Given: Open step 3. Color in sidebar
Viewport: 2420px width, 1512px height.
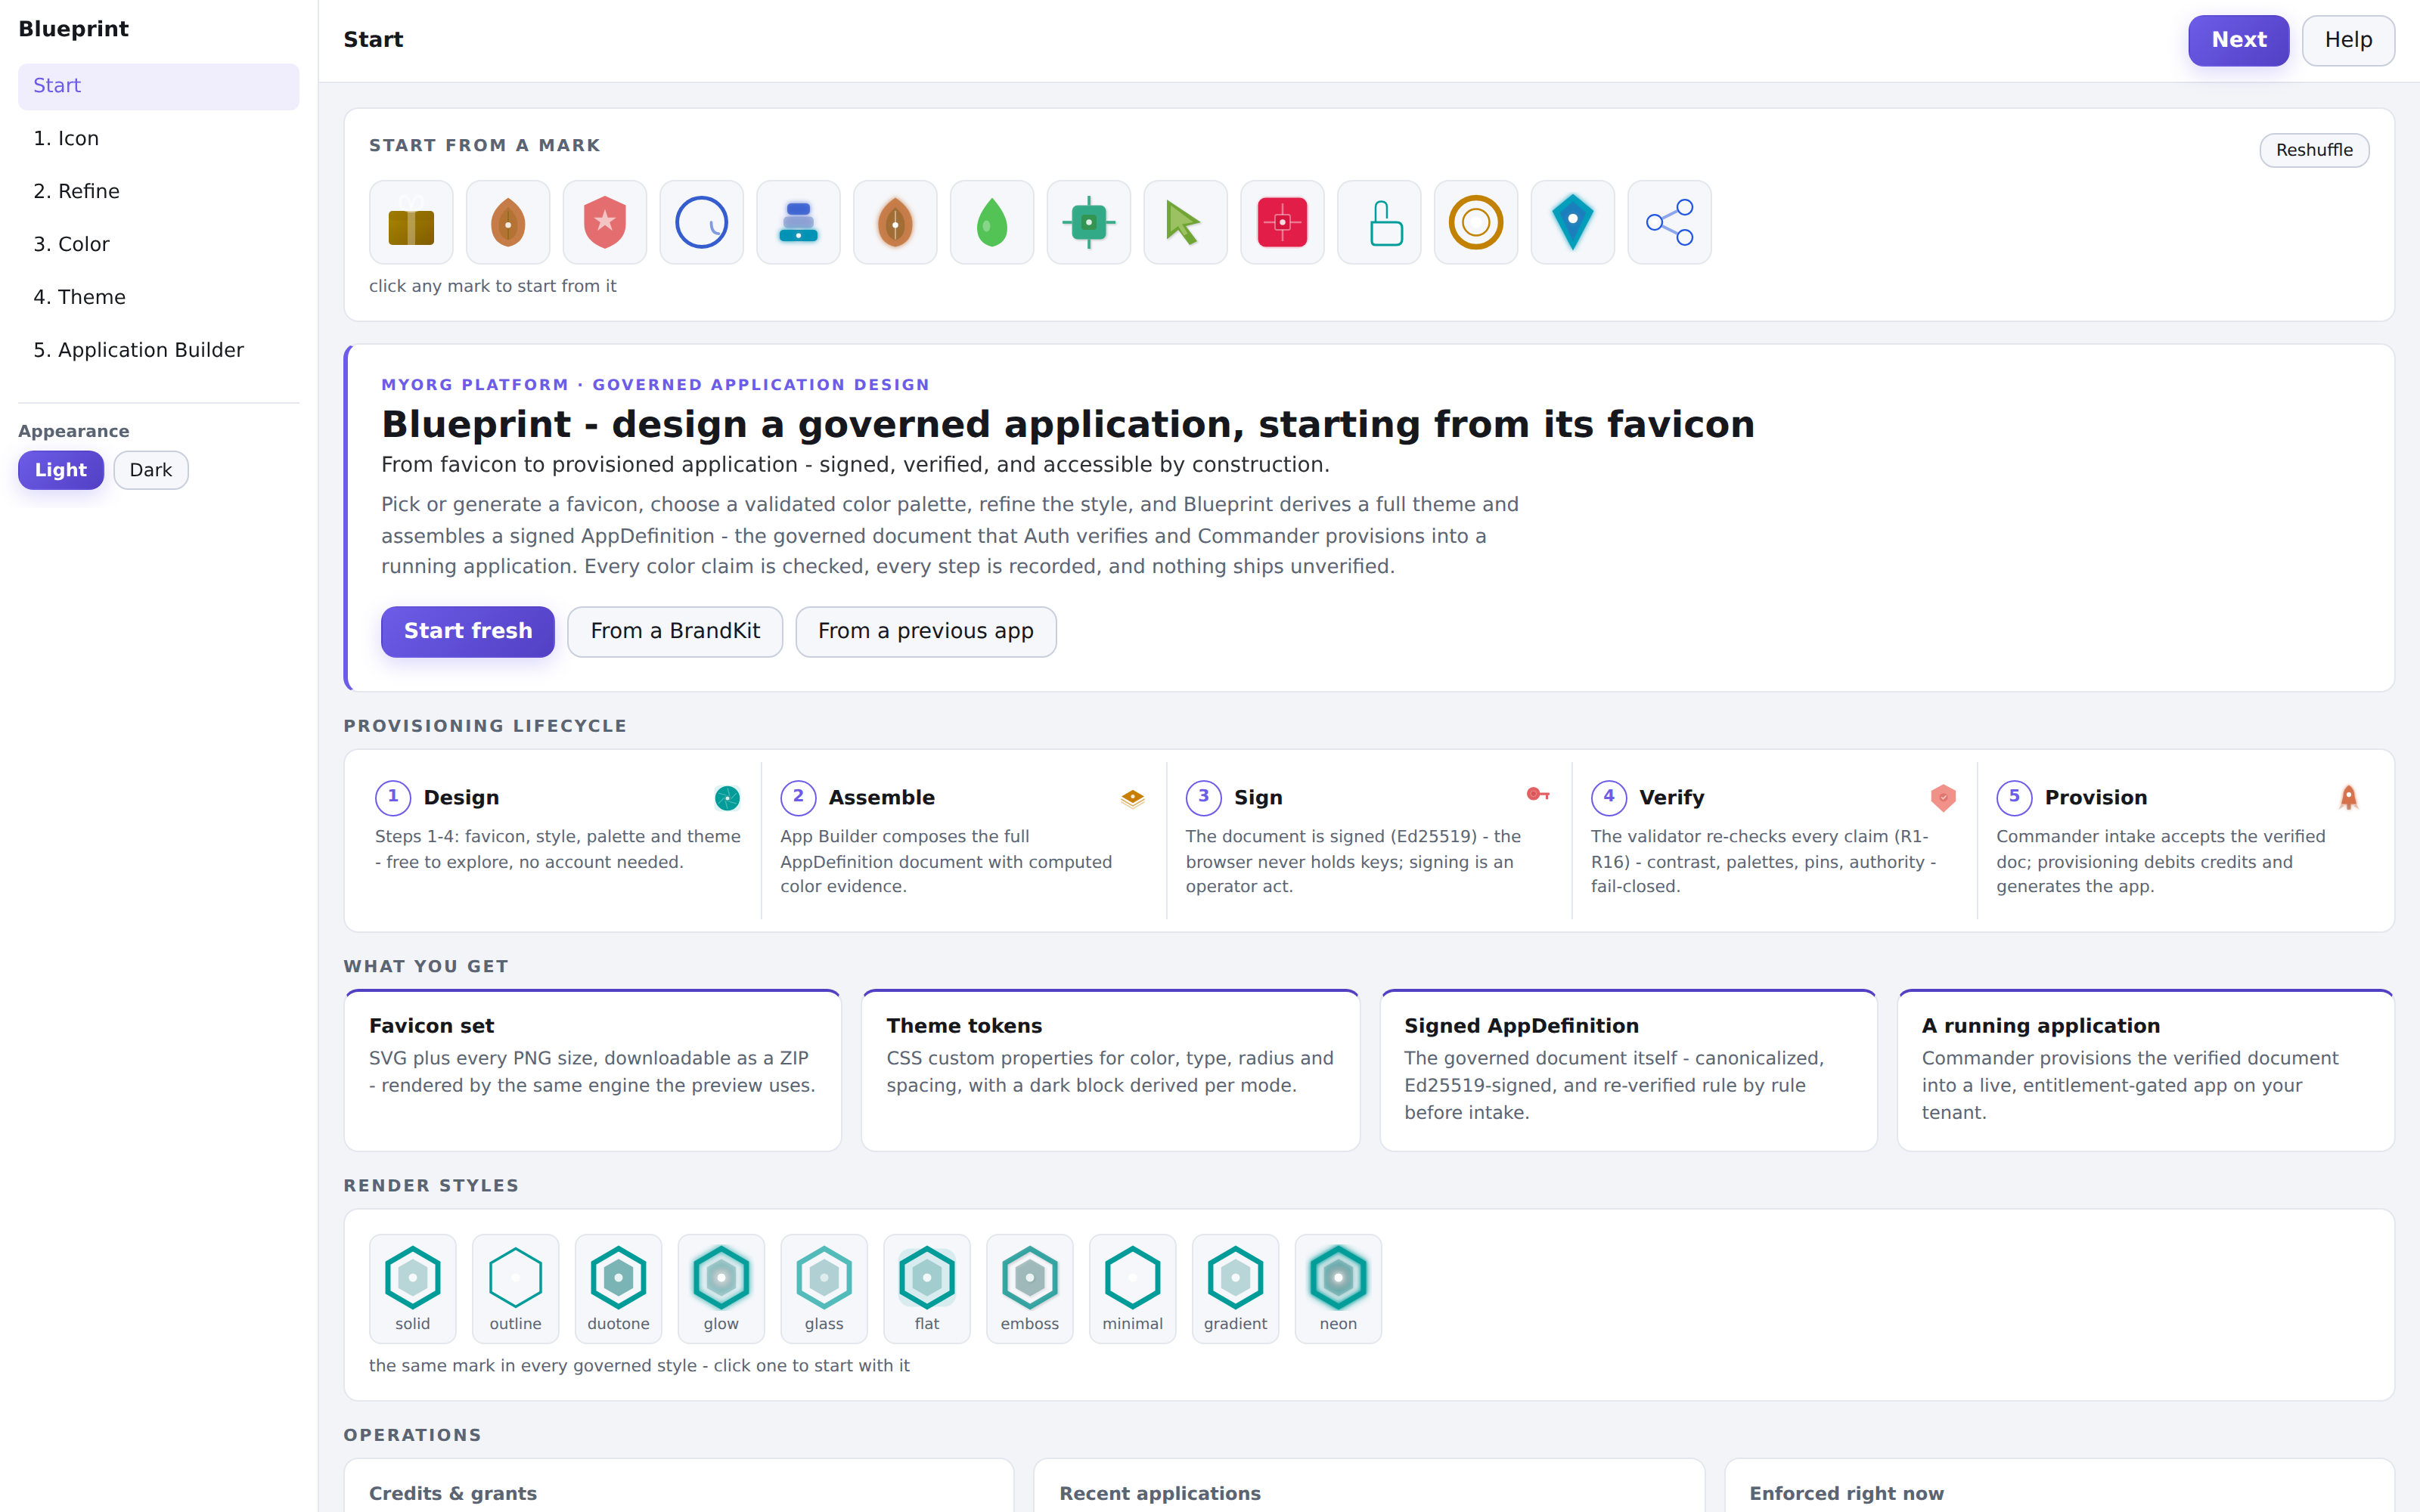Looking at the screenshot, I should click(x=158, y=245).
